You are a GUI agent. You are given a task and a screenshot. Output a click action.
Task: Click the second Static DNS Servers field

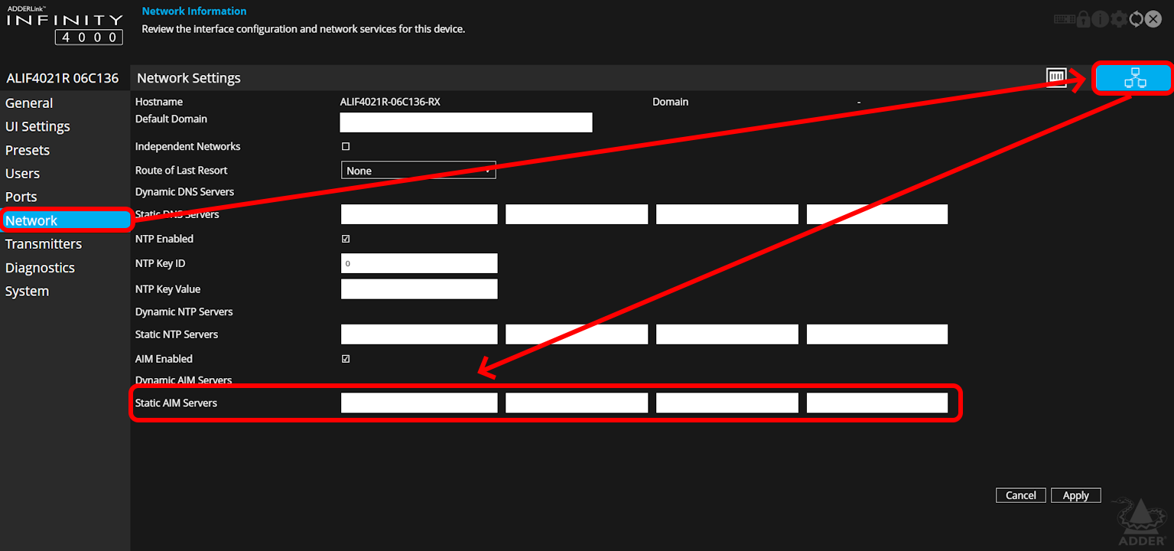[x=577, y=214]
